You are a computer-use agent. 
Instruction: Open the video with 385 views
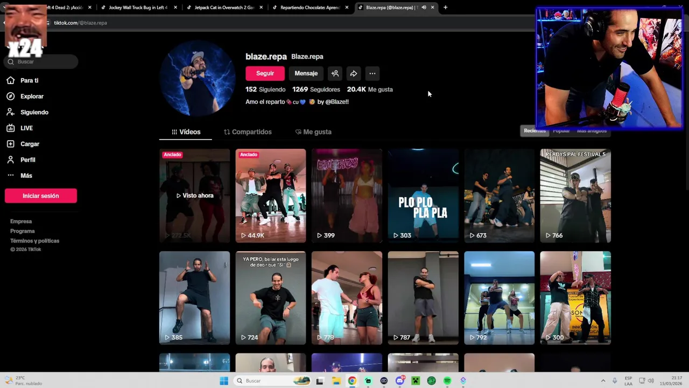click(x=194, y=297)
